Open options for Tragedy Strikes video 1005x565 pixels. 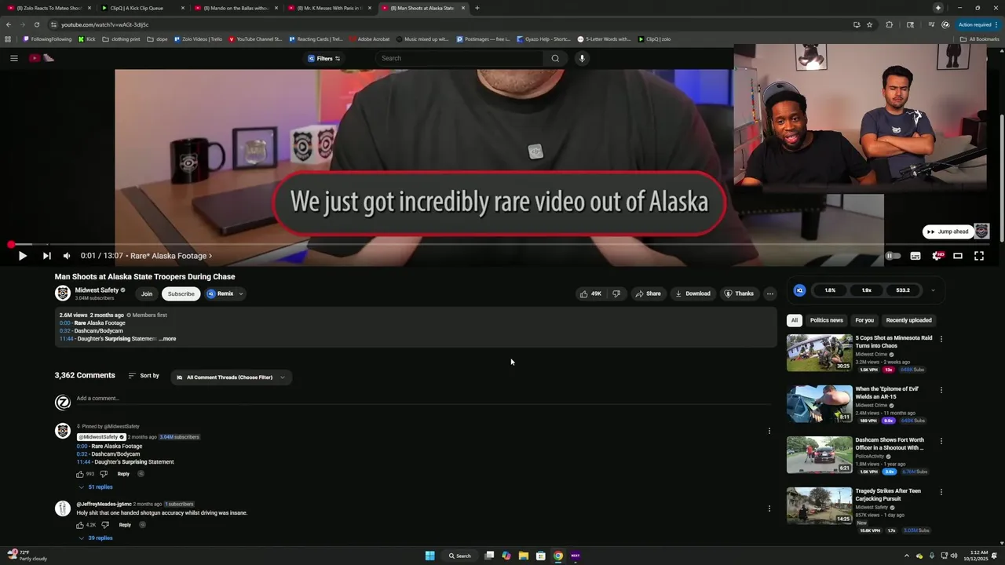point(941,492)
